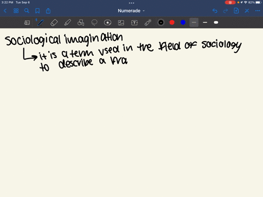Select the medium stroke width
Image resolution: width=263 pixels, height=197 pixels.
click(x=205, y=22)
